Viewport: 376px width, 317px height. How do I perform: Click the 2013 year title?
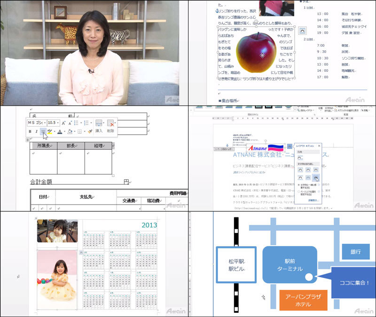click(149, 225)
